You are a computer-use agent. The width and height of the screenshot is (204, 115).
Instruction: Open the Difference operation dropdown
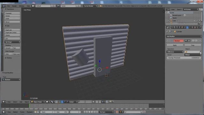175,52
